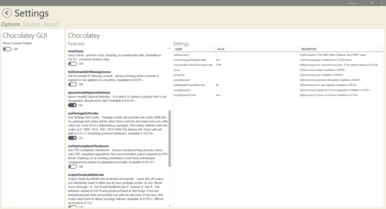Click the true value for proxyBypassOnLocal
The height and width of the screenshot is (209, 386).
point(218,95)
